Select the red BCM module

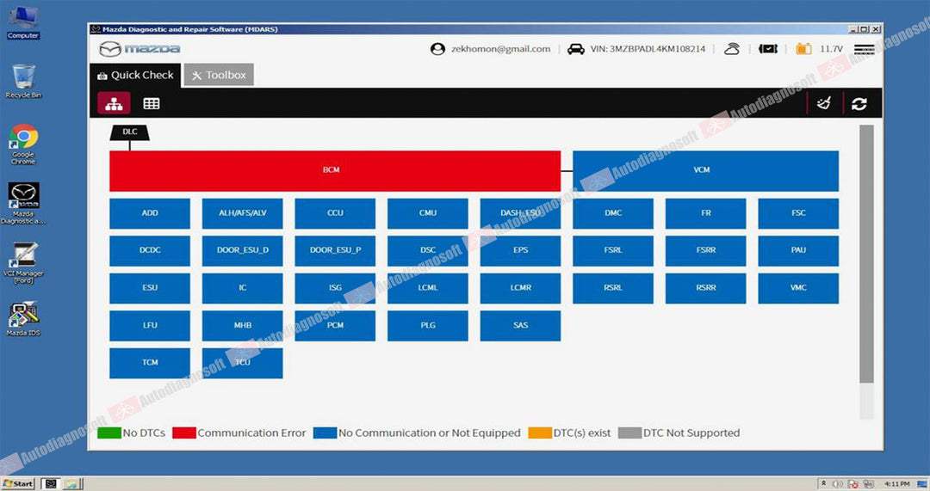pyautogui.click(x=335, y=170)
